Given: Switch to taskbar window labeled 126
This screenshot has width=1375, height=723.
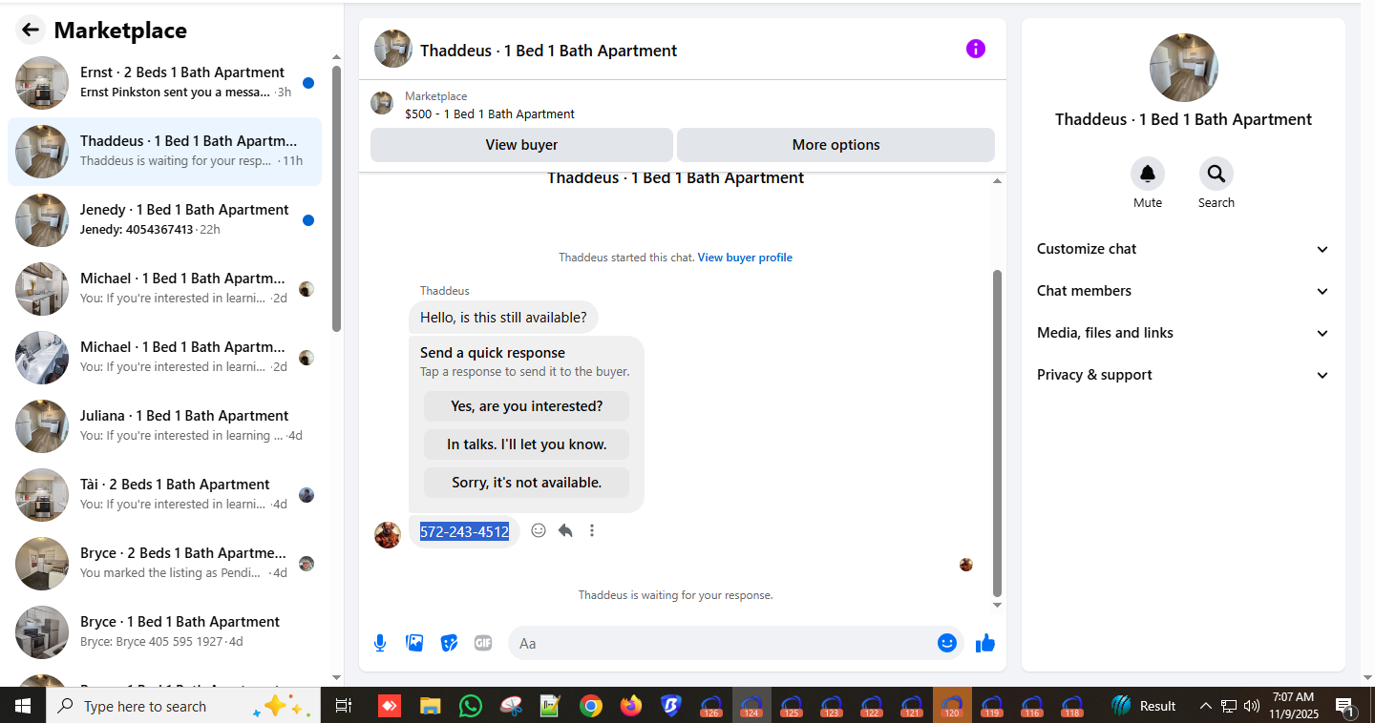Looking at the screenshot, I should click(x=711, y=706).
